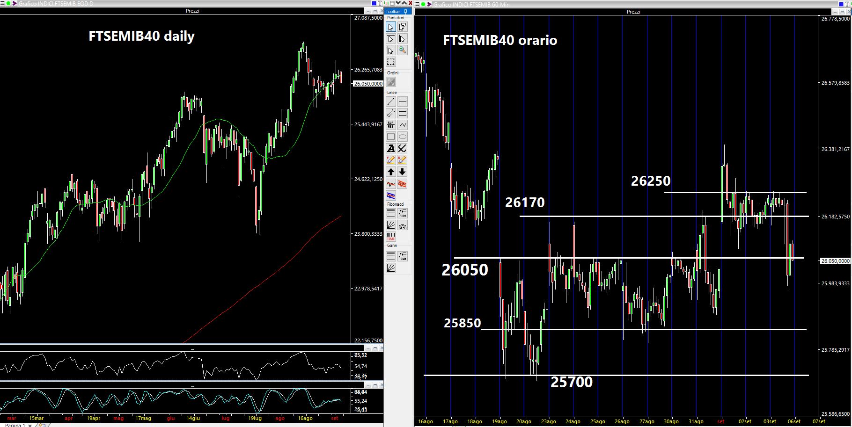Select the standard arrow pointer tool
This screenshot has width=852, height=427.
pyautogui.click(x=391, y=27)
